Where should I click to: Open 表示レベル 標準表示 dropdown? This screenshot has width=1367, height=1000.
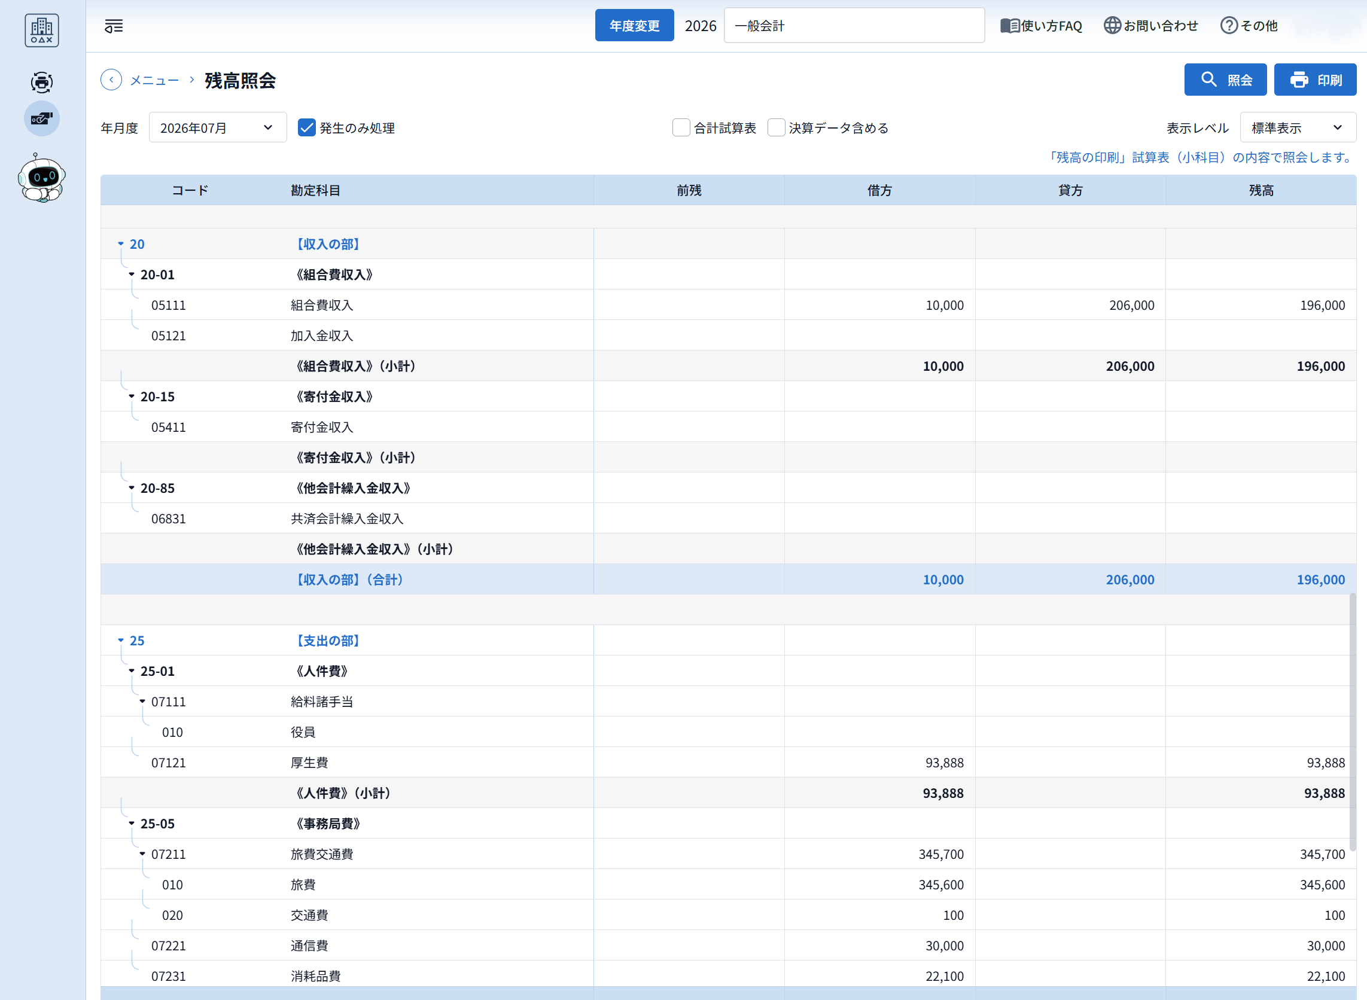pos(1298,128)
